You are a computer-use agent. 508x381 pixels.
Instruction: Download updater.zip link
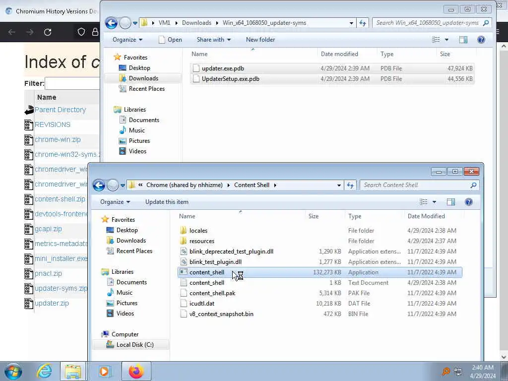52,303
